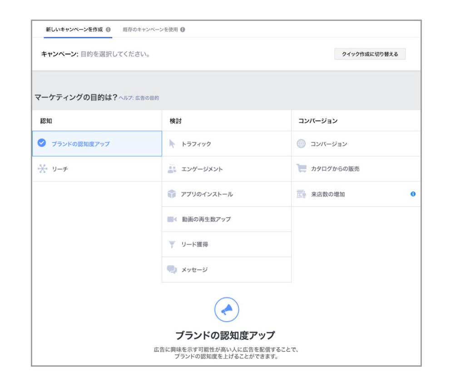
Task: Open the ヘルプ: 広告の目的 link
Action: tap(139, 98)
